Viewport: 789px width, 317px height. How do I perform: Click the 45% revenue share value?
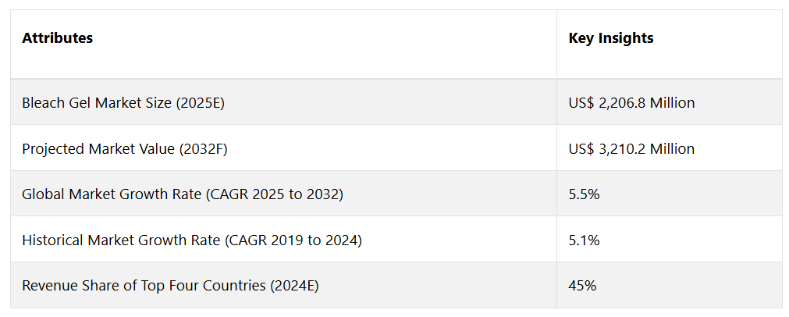pyautogui.click(x=582, y=286)
